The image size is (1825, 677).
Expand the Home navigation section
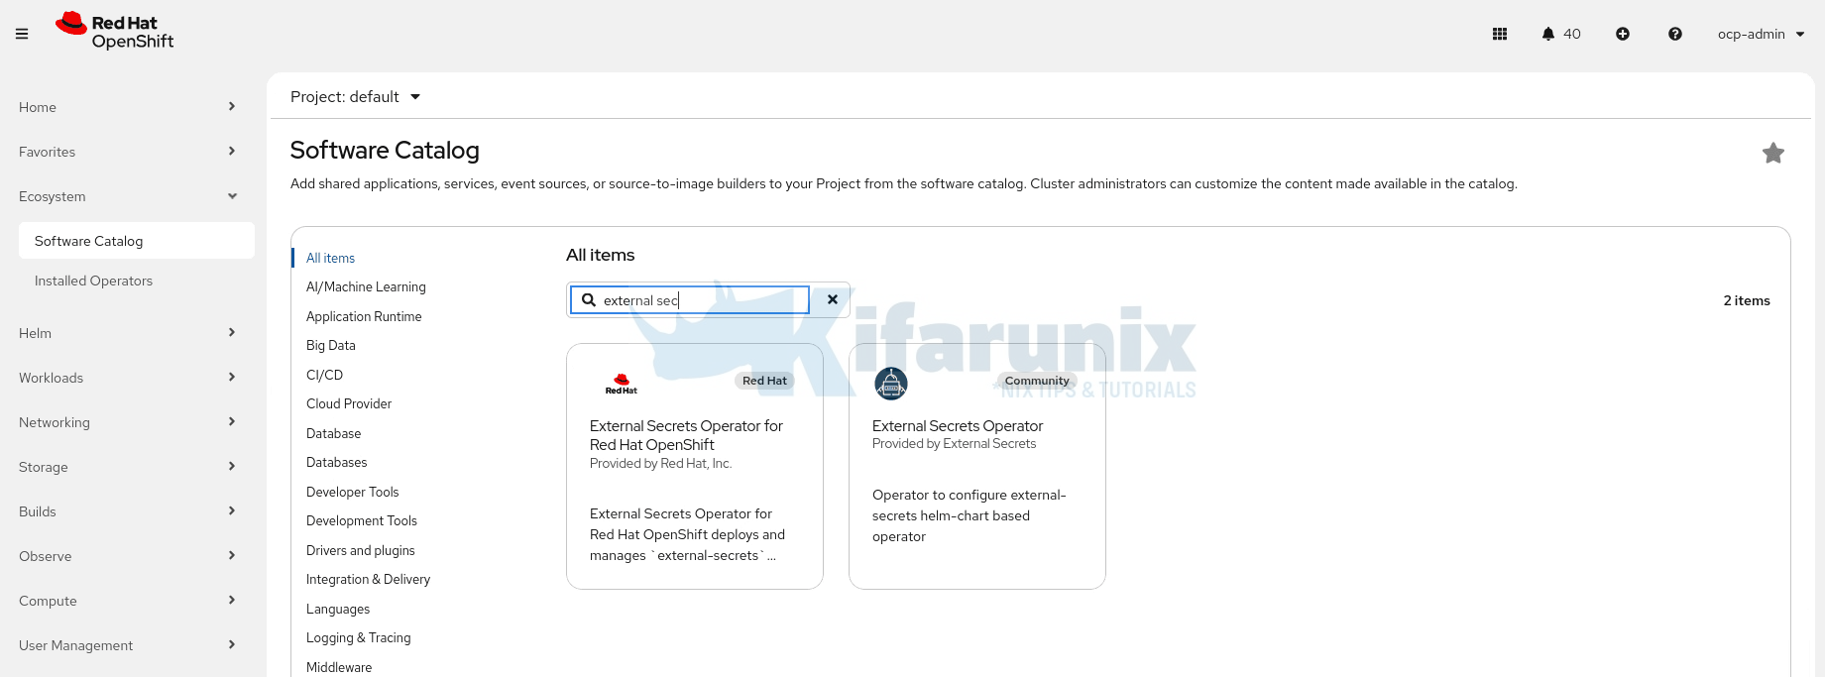coord(127,107)
